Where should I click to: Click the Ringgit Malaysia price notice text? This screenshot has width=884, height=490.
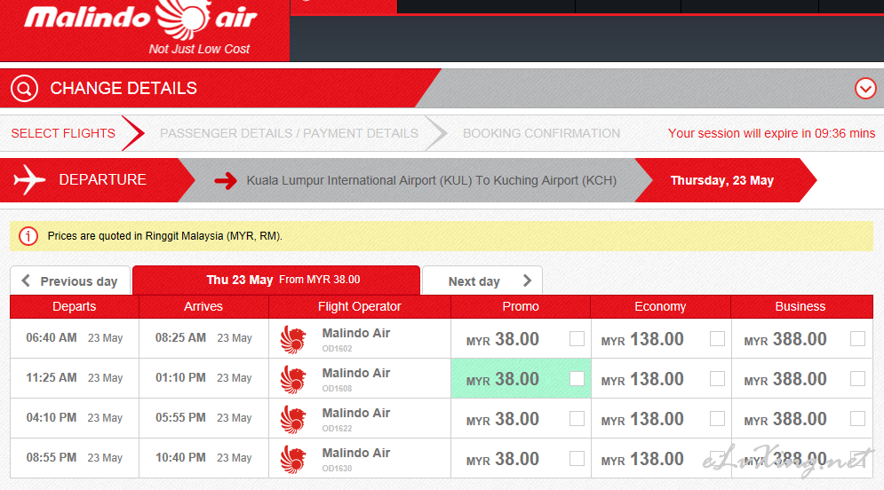[164, 236]
